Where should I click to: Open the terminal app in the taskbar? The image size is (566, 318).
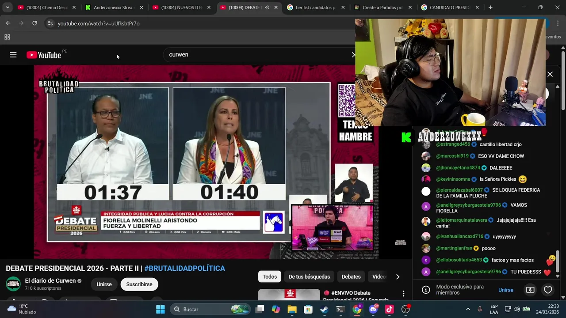[x=340, y=309]
